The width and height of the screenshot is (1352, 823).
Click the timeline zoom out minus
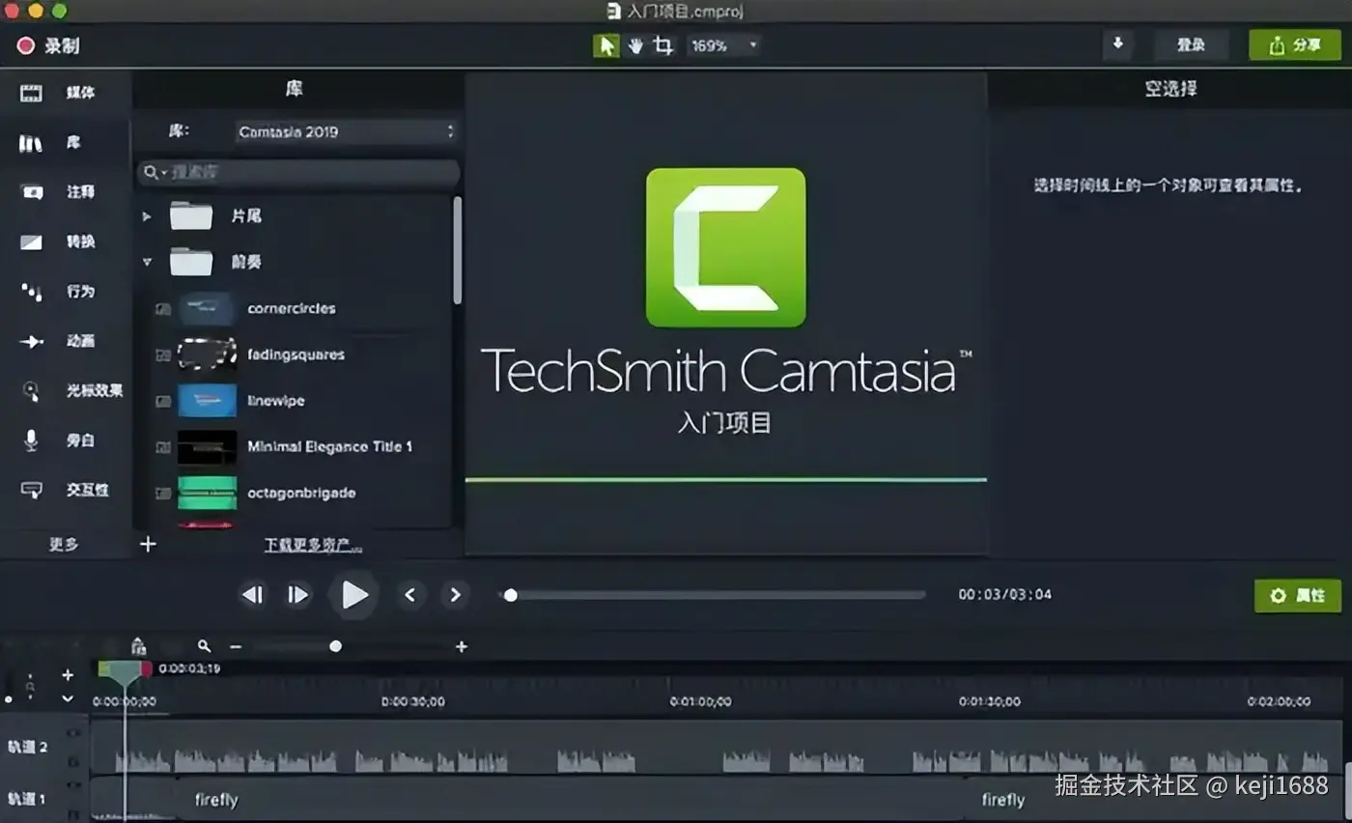pos(236,646)
